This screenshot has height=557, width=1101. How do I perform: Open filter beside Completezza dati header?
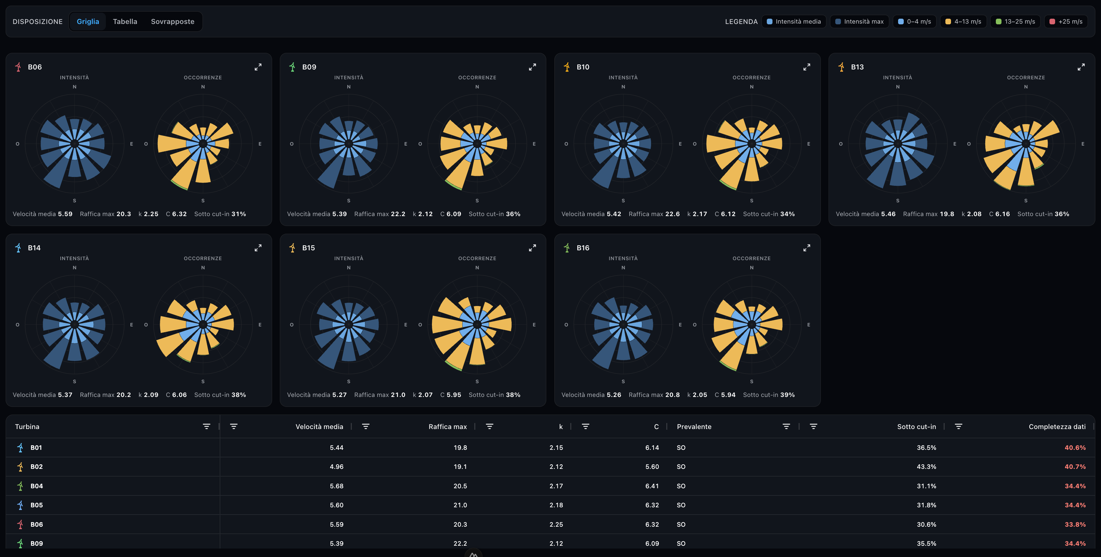(x=959, y=427)
